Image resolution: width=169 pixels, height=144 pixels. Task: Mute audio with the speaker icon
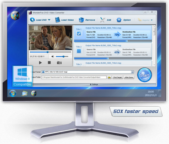point(53,57)
